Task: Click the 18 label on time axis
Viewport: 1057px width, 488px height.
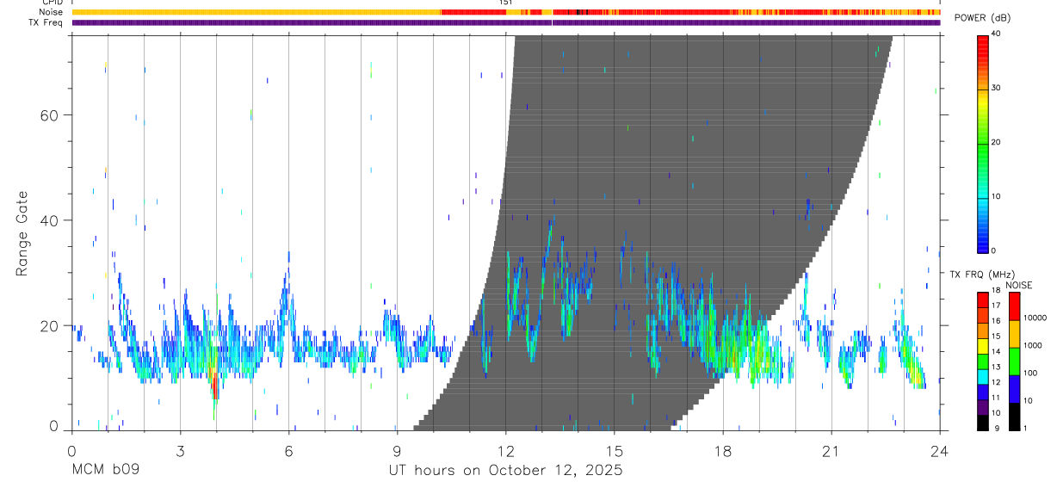Action: tap(723, 450)
